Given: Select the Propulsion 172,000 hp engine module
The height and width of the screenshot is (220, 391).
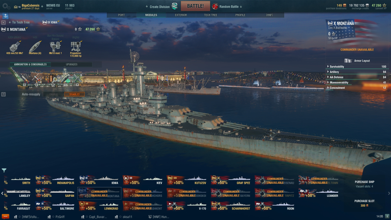Looking at the screenshot, I should coord(76,48).
